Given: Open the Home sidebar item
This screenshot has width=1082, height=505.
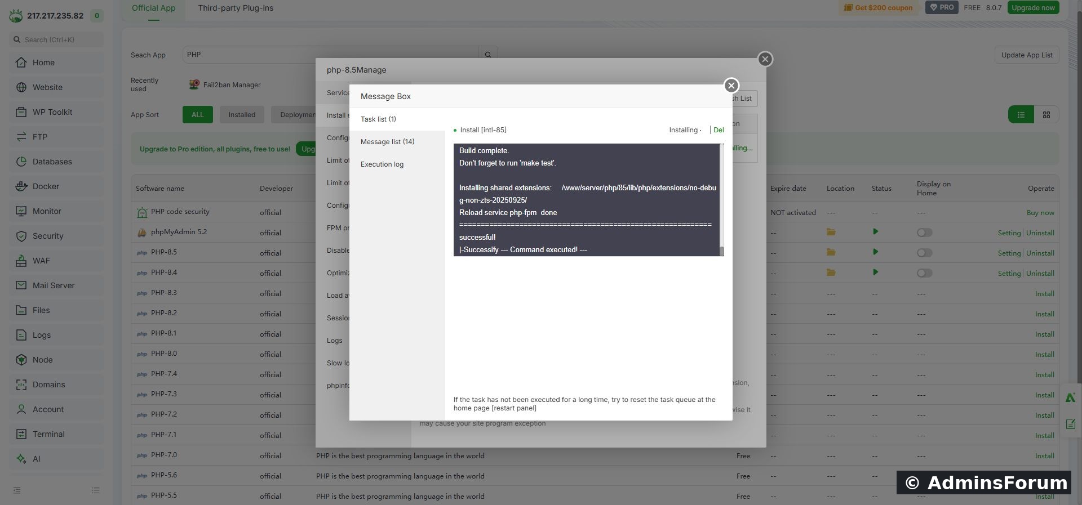Looking at the screenshot, I should tap(56, 62).
